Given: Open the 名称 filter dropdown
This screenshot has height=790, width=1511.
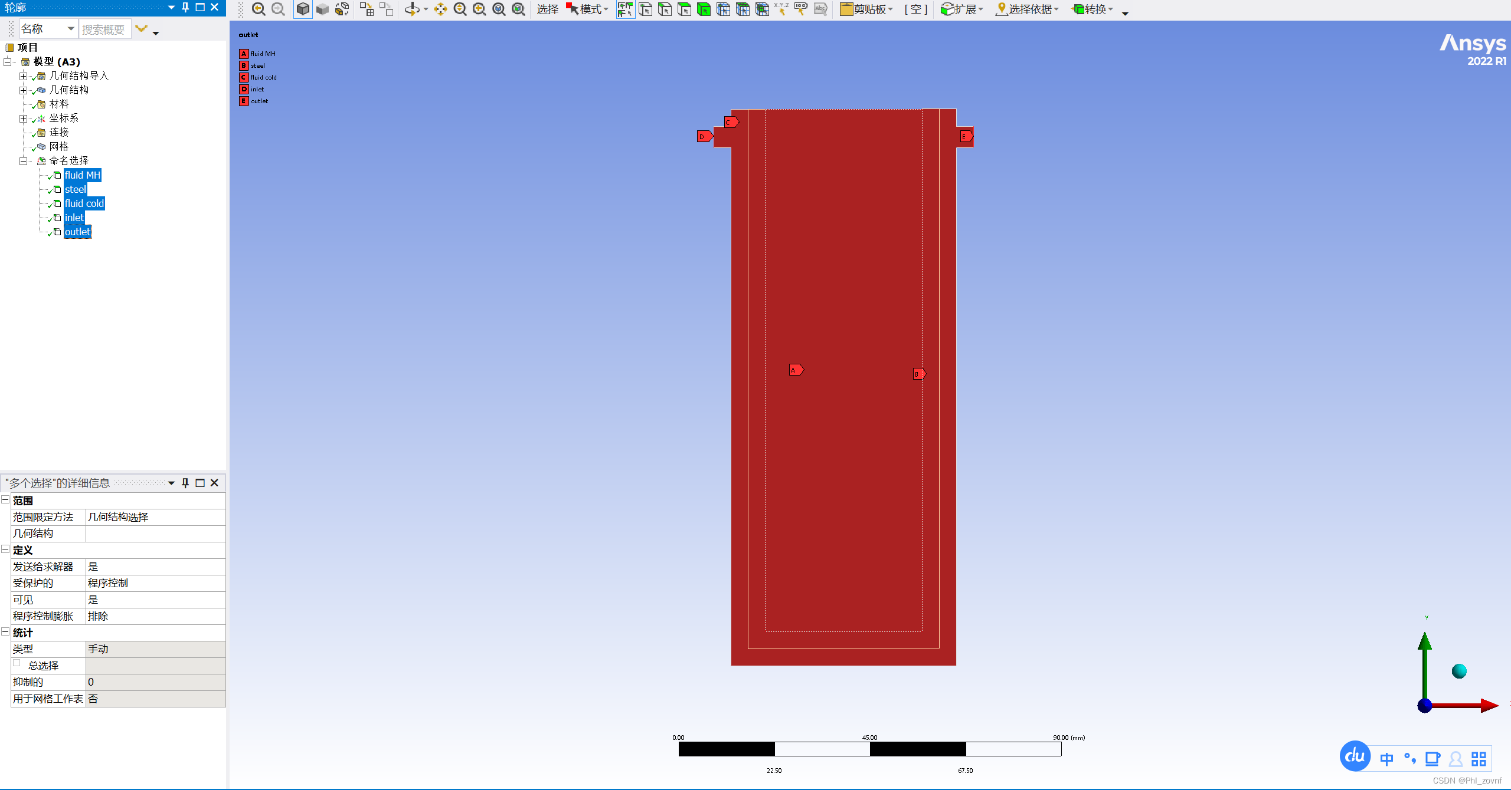Looking at the screenshot, I should click(x=71, y=29).
